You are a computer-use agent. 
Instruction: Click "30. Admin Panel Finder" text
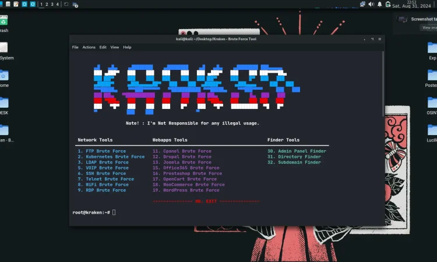297,151
